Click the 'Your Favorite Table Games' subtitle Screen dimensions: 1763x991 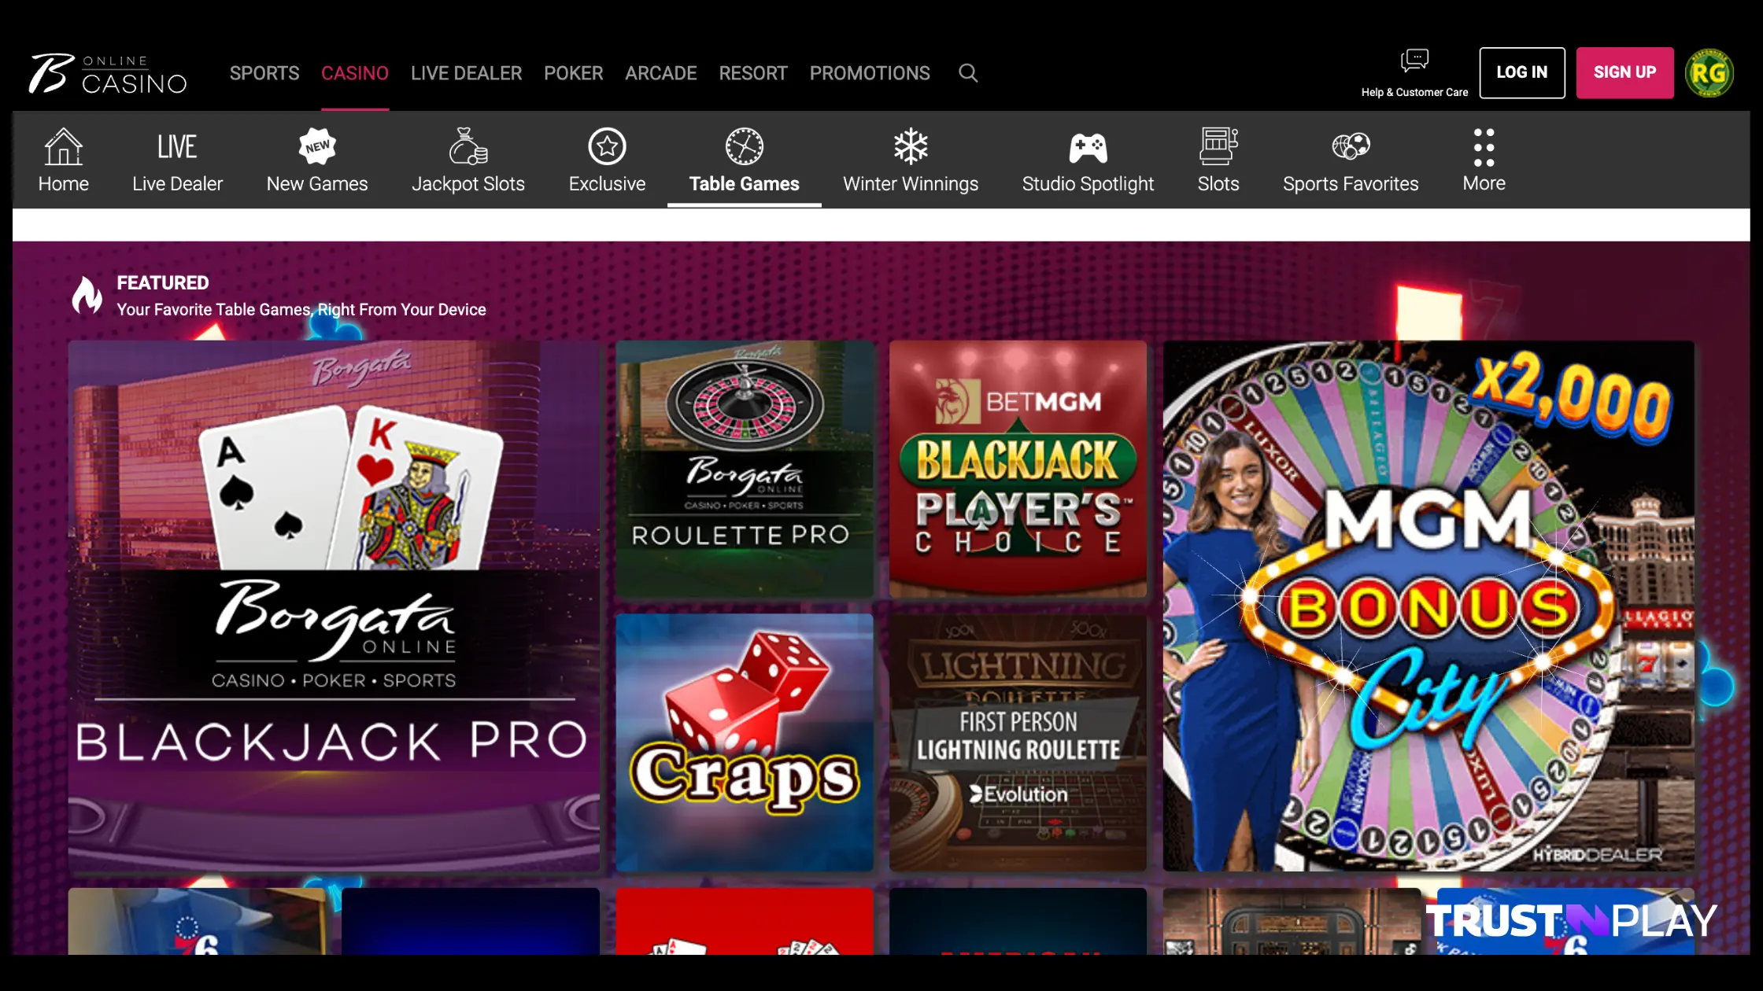click(x=301, y=310)
